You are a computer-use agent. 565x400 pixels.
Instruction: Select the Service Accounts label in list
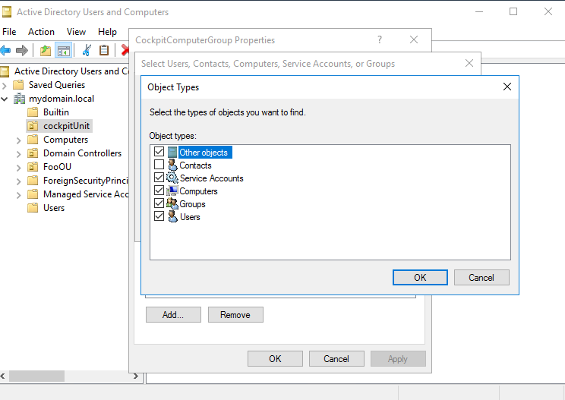point(212,178)
